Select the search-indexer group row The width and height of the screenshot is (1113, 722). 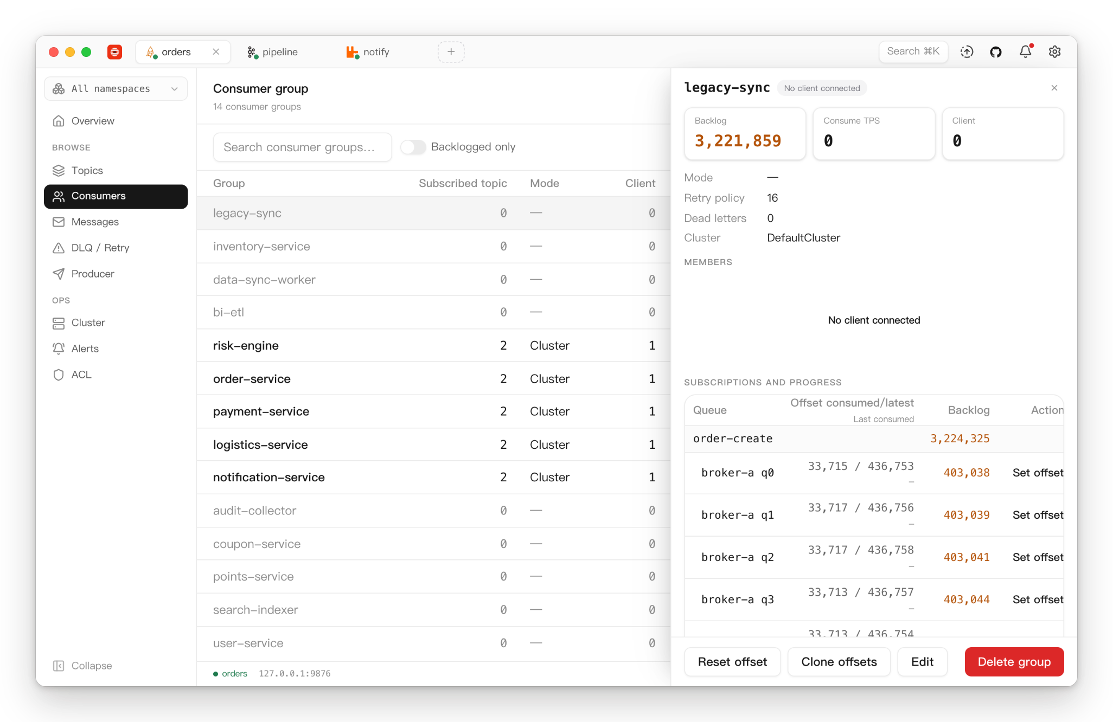click(433, 610)
